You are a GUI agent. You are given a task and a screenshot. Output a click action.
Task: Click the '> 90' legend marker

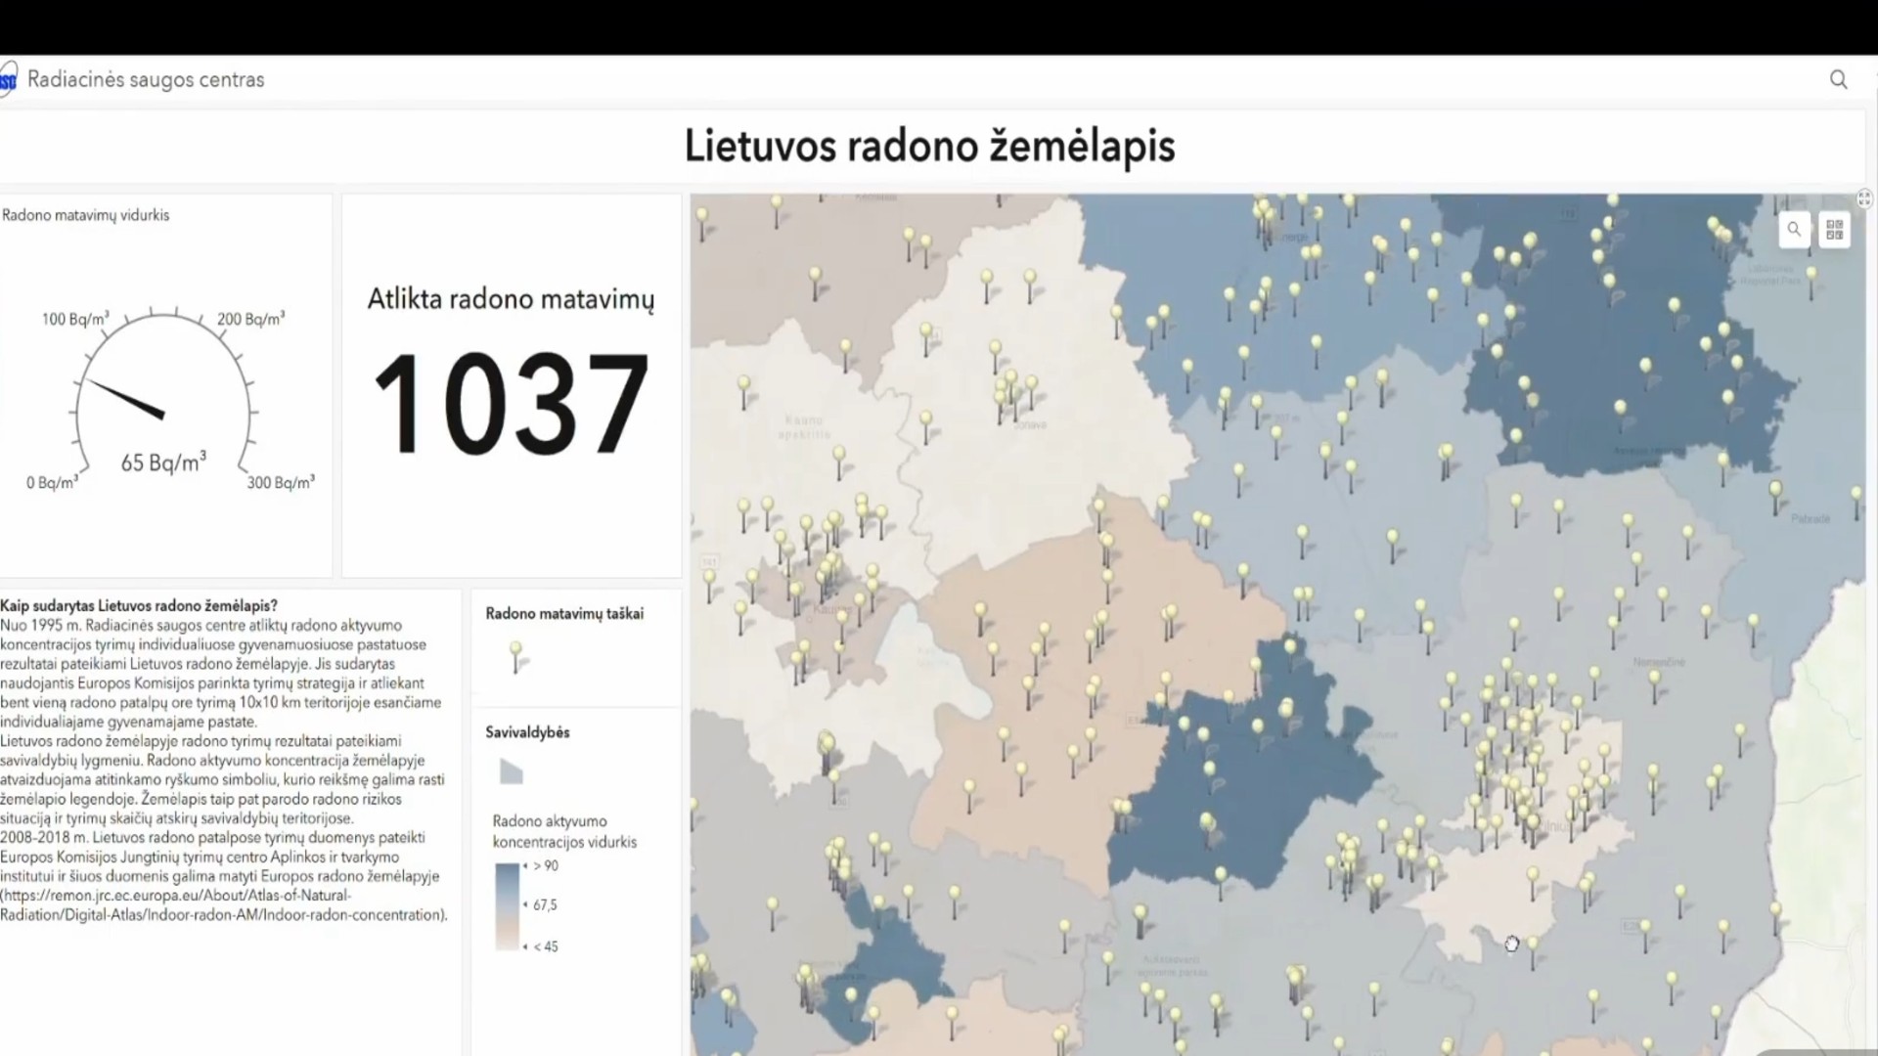pos(545,866)
